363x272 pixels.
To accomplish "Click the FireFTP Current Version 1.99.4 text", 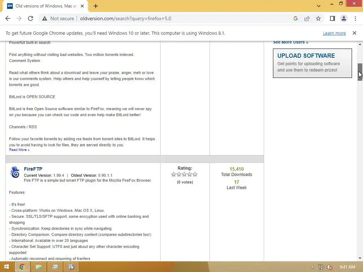I will (x=44, y=175).
